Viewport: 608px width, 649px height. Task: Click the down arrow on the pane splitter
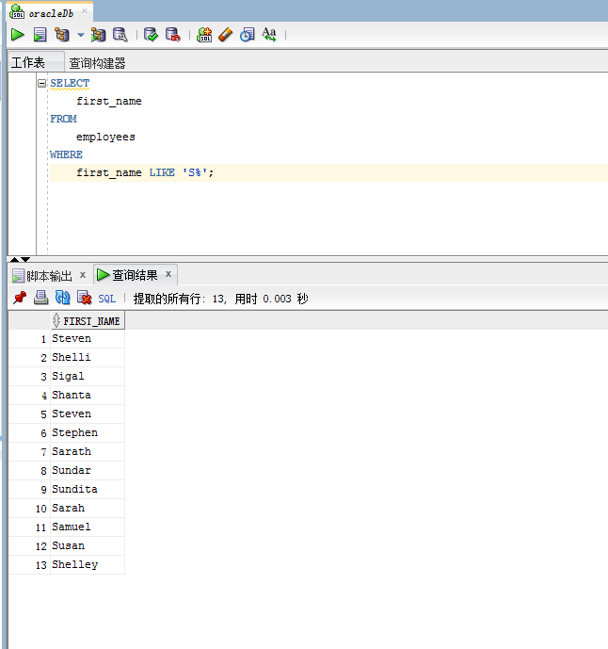[25, 260]
